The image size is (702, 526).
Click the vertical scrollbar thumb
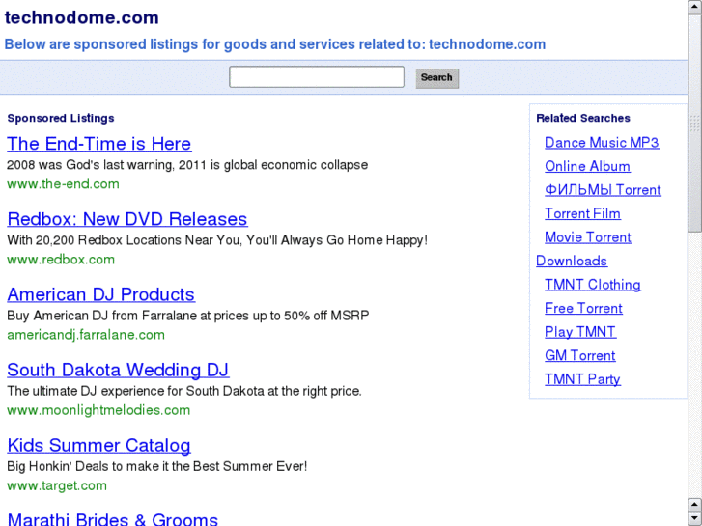pos(695,124)
